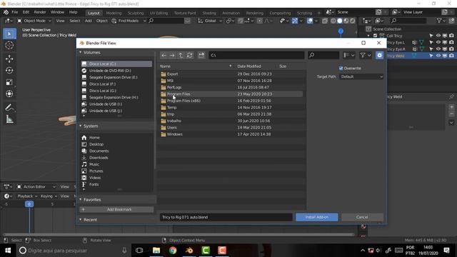This screenshot has height=257, width=457.
Task: Go back in File View navigation
Action: coord(164,55)
